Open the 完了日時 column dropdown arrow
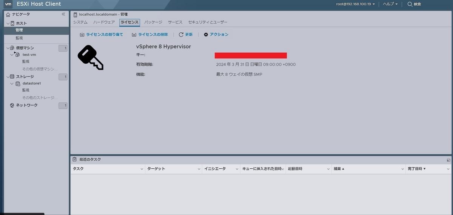Image resolution: width=453 pixels, height=215 pixels. 448,169
